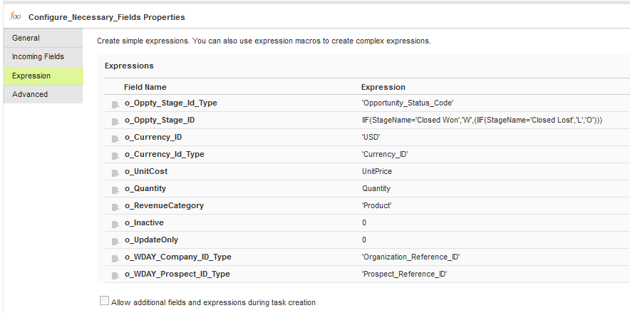Select the o_UpdateOnly field name
Viewport: 630px width, 313px height.
pos(151,240)
